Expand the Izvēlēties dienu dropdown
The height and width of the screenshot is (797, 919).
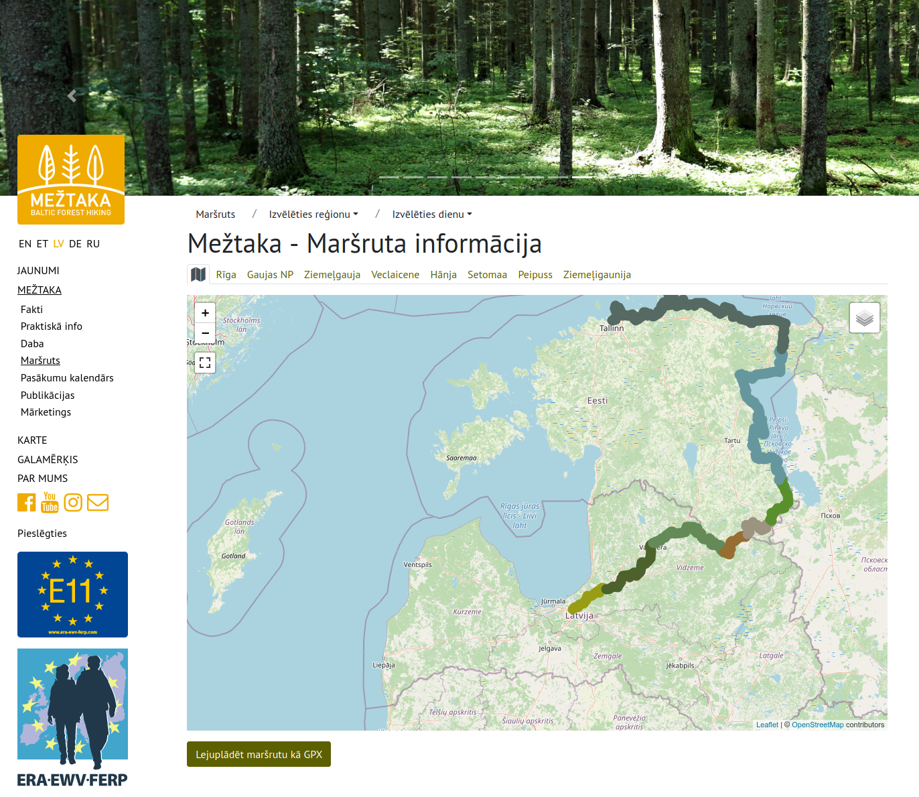[431, 214]
